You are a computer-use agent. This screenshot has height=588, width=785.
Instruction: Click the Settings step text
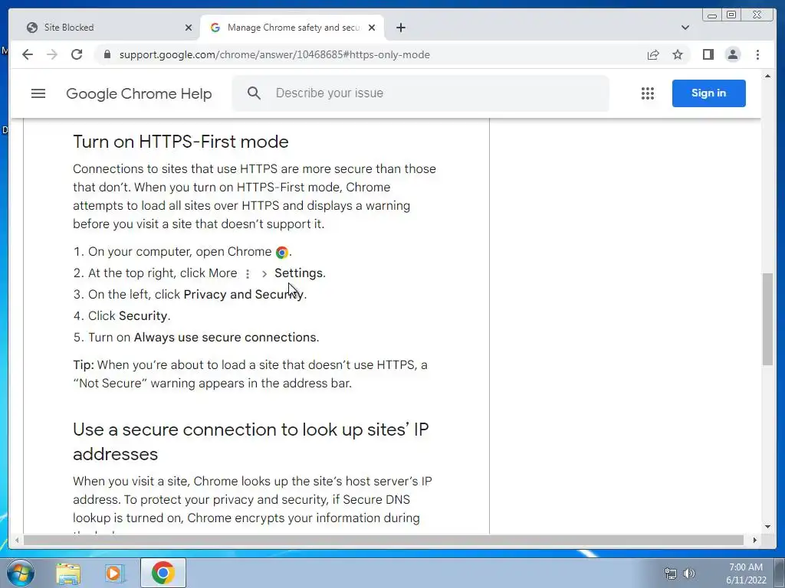pyautogui.click(x=299, y=273)
